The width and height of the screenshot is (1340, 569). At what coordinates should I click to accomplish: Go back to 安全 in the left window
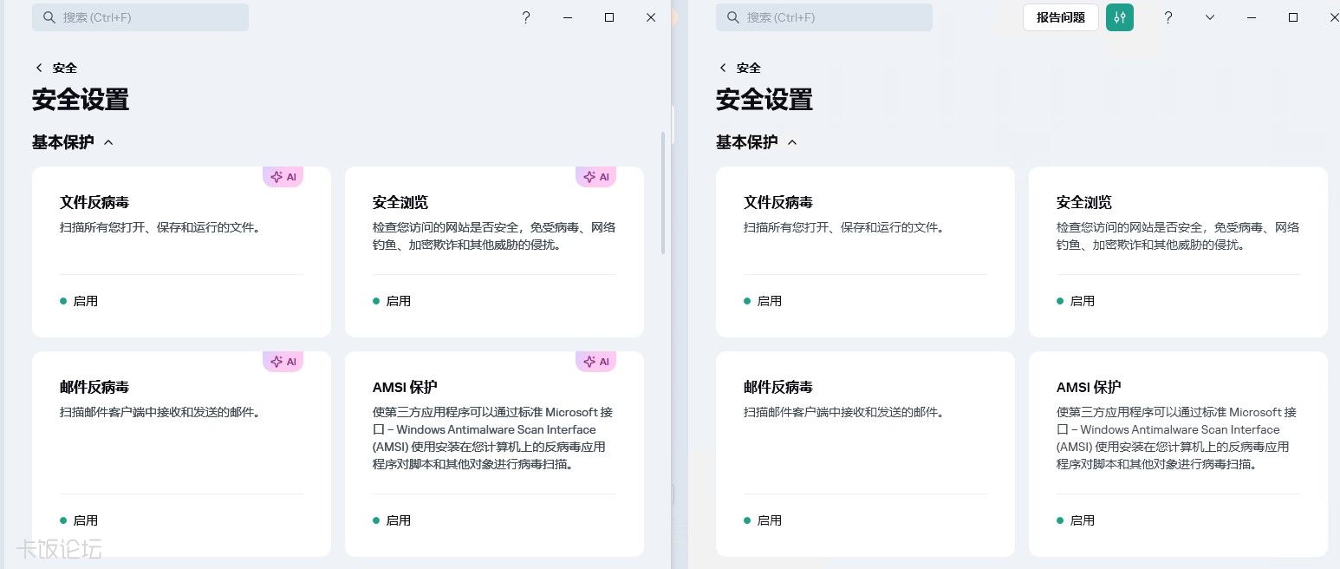tap(56, 68)
